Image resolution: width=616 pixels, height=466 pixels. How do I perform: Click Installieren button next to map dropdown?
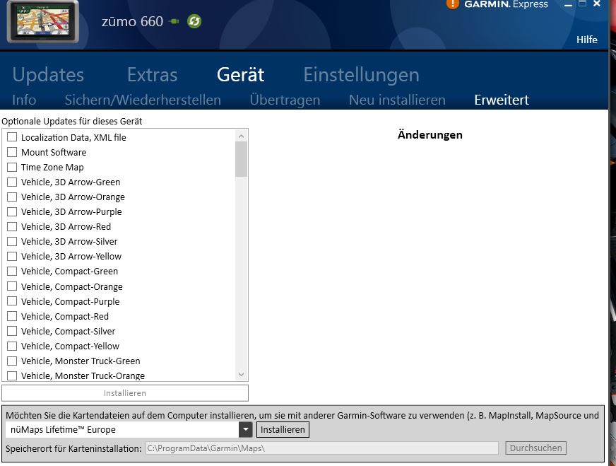(x=283, y=429)
